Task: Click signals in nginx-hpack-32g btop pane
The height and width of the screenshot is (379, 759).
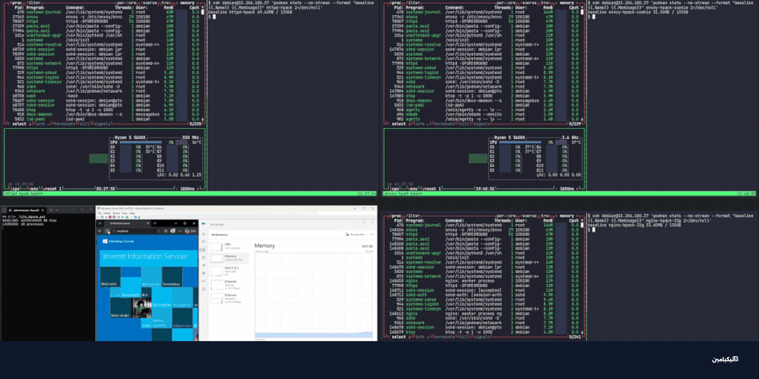Action: point(482,337)
